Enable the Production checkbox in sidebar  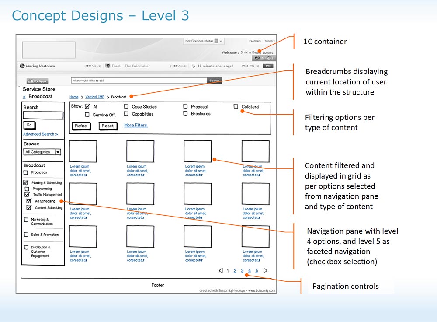tap(26, 172)
